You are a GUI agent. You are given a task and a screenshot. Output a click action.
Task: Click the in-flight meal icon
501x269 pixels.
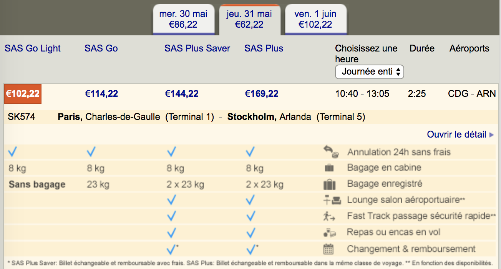coord(330,232)
